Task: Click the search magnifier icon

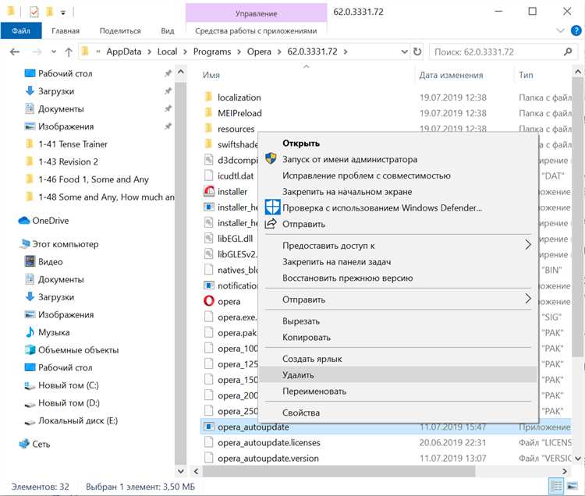Action: click(568, 51)
